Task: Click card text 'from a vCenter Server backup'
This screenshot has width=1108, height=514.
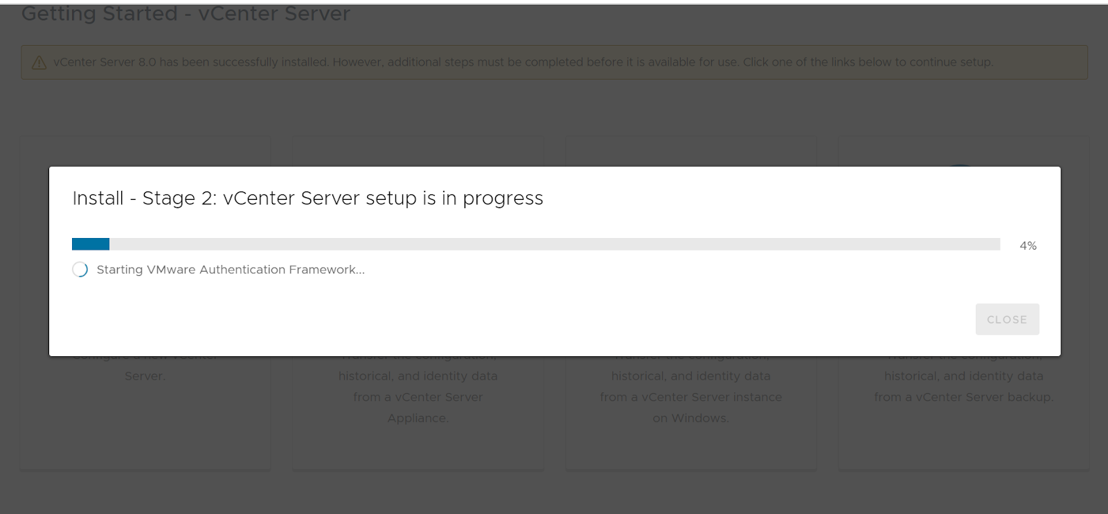Action: click(x=963, y=397)
